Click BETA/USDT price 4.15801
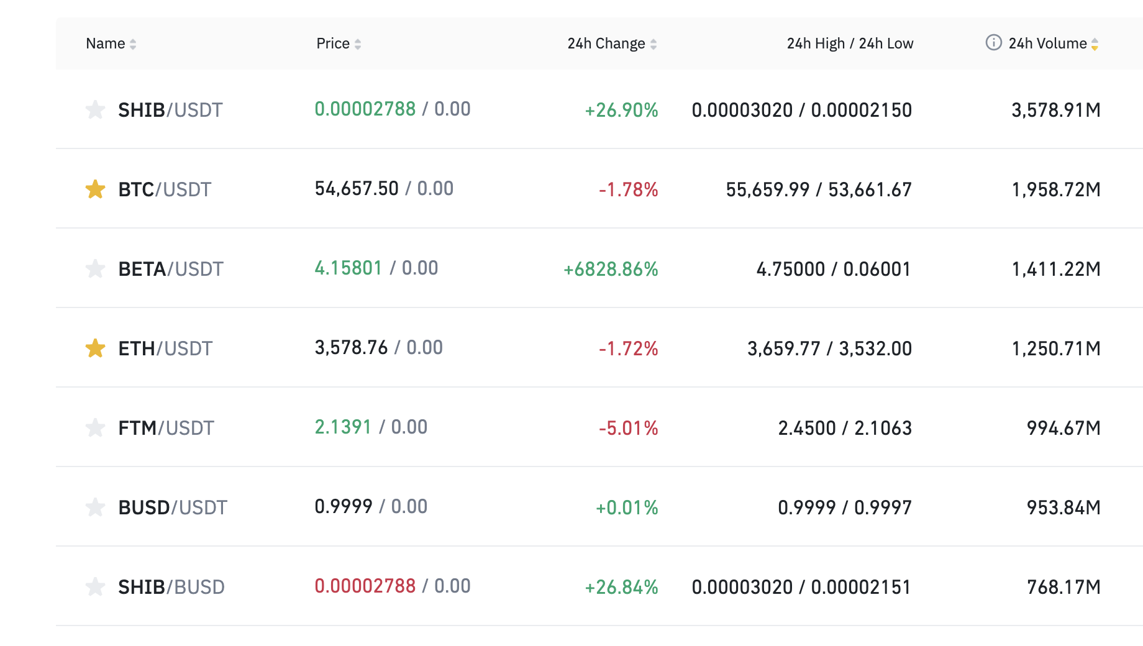Image resolution: width=1143 pixels, height=646 pixels. pyautogui.click(x=348, y=268)
